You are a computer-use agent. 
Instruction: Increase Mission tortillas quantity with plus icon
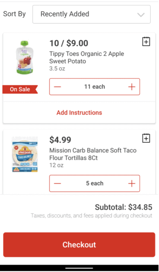point(132,183)
